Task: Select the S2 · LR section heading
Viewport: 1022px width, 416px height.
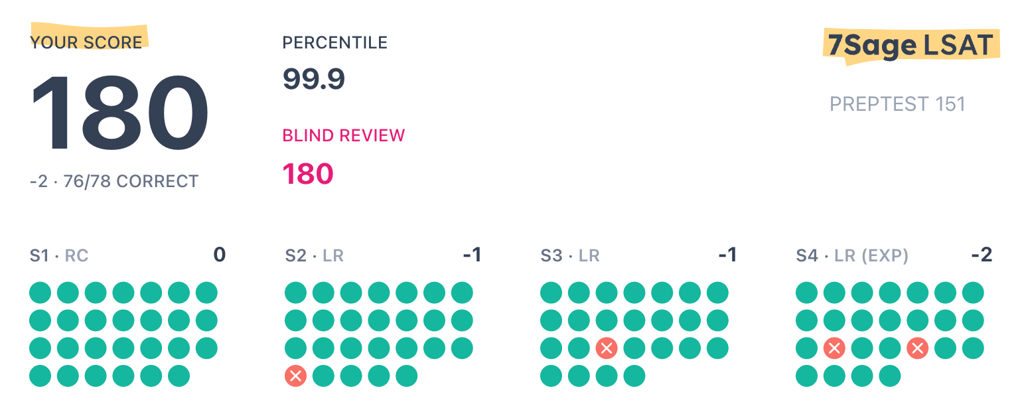Action: (x=315, y=255)
